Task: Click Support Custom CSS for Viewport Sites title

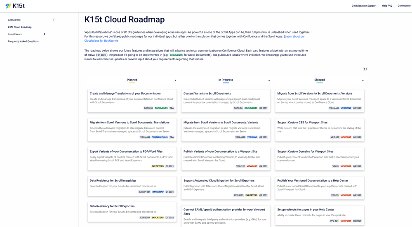Action: pyautogui.click(x=302, y=123)
